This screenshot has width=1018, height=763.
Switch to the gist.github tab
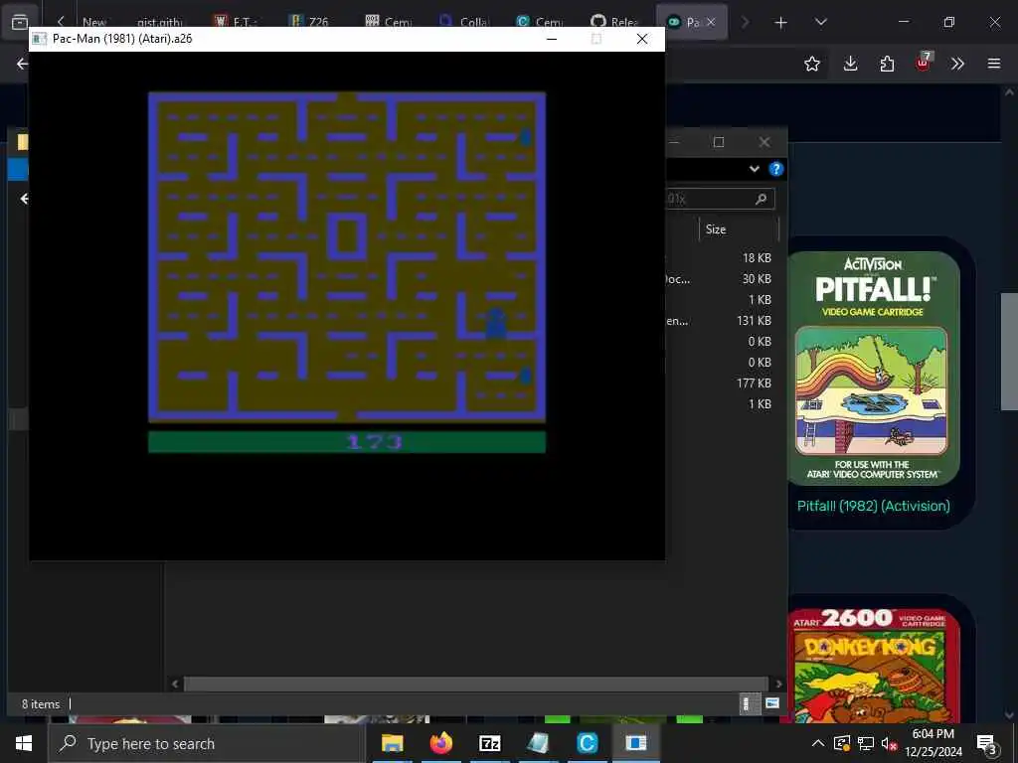159,22
